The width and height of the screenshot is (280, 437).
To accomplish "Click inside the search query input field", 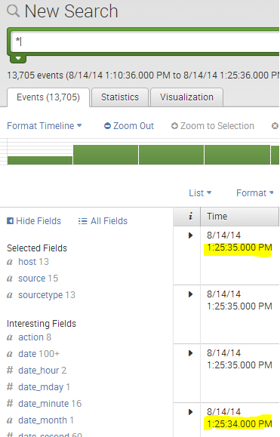I will click(145, 42).
